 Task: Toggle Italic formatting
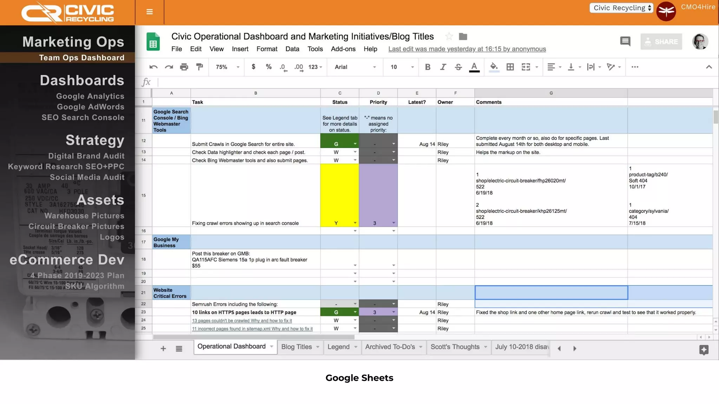coord(443,67)
